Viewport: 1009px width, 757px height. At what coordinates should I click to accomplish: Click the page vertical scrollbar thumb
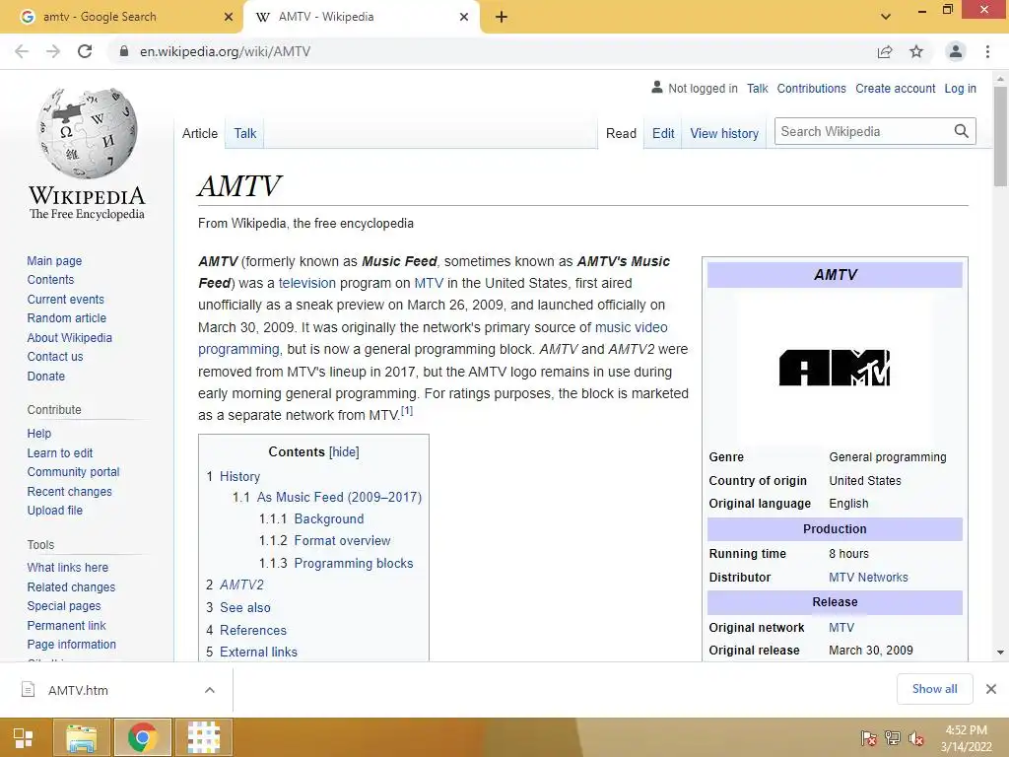click(x=1000, y=136)
